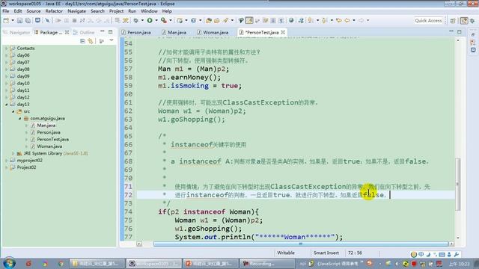
Task: Select PersonTest.java in Package Explorer
Action: point(53,140)
